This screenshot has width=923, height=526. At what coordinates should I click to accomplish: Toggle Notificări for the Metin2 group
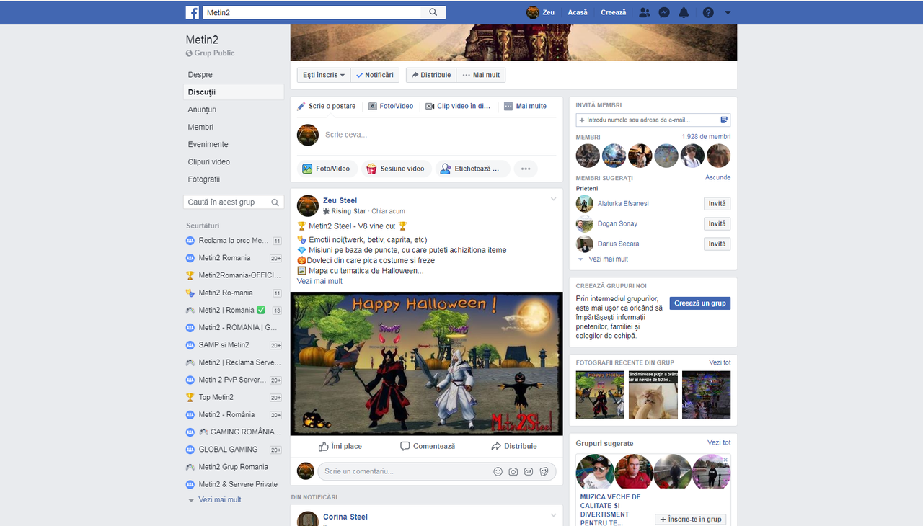374,74
